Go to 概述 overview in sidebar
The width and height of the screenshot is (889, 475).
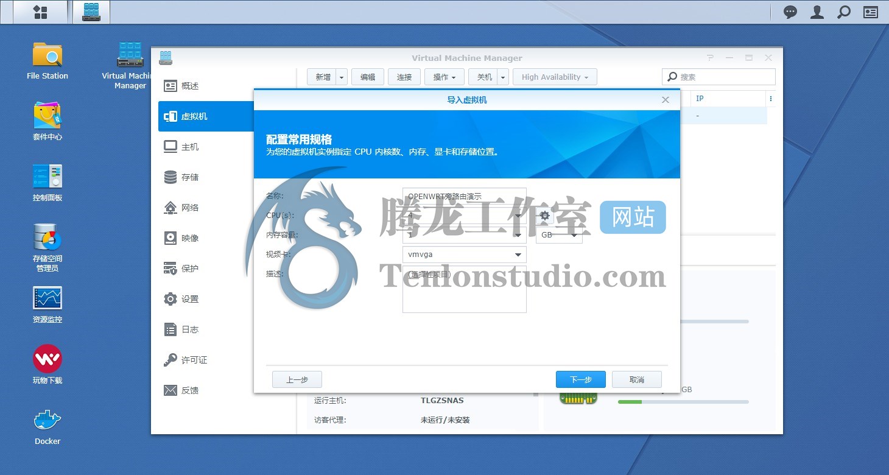[206, 86]
